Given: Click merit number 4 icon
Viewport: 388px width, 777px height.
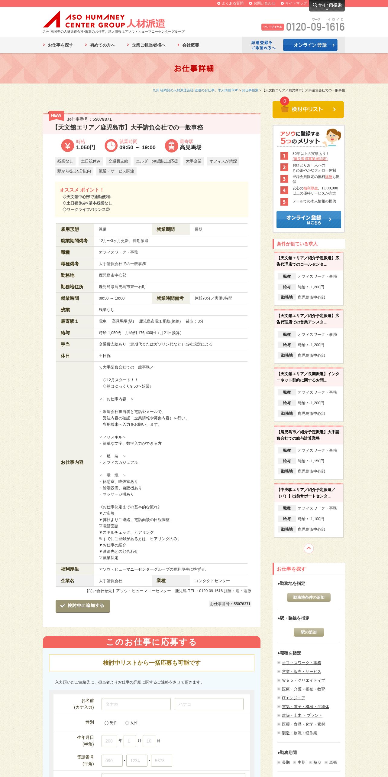Looking at the screenshot, I should coord(284,190).
